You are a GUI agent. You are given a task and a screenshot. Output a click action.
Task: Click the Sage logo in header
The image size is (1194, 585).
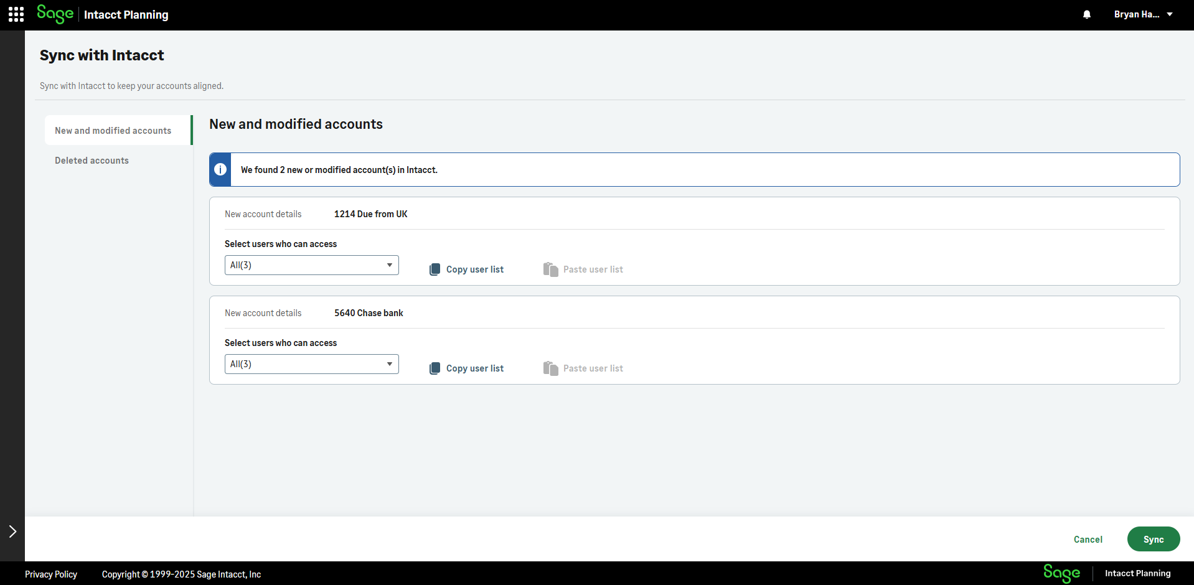pos(55,14)
